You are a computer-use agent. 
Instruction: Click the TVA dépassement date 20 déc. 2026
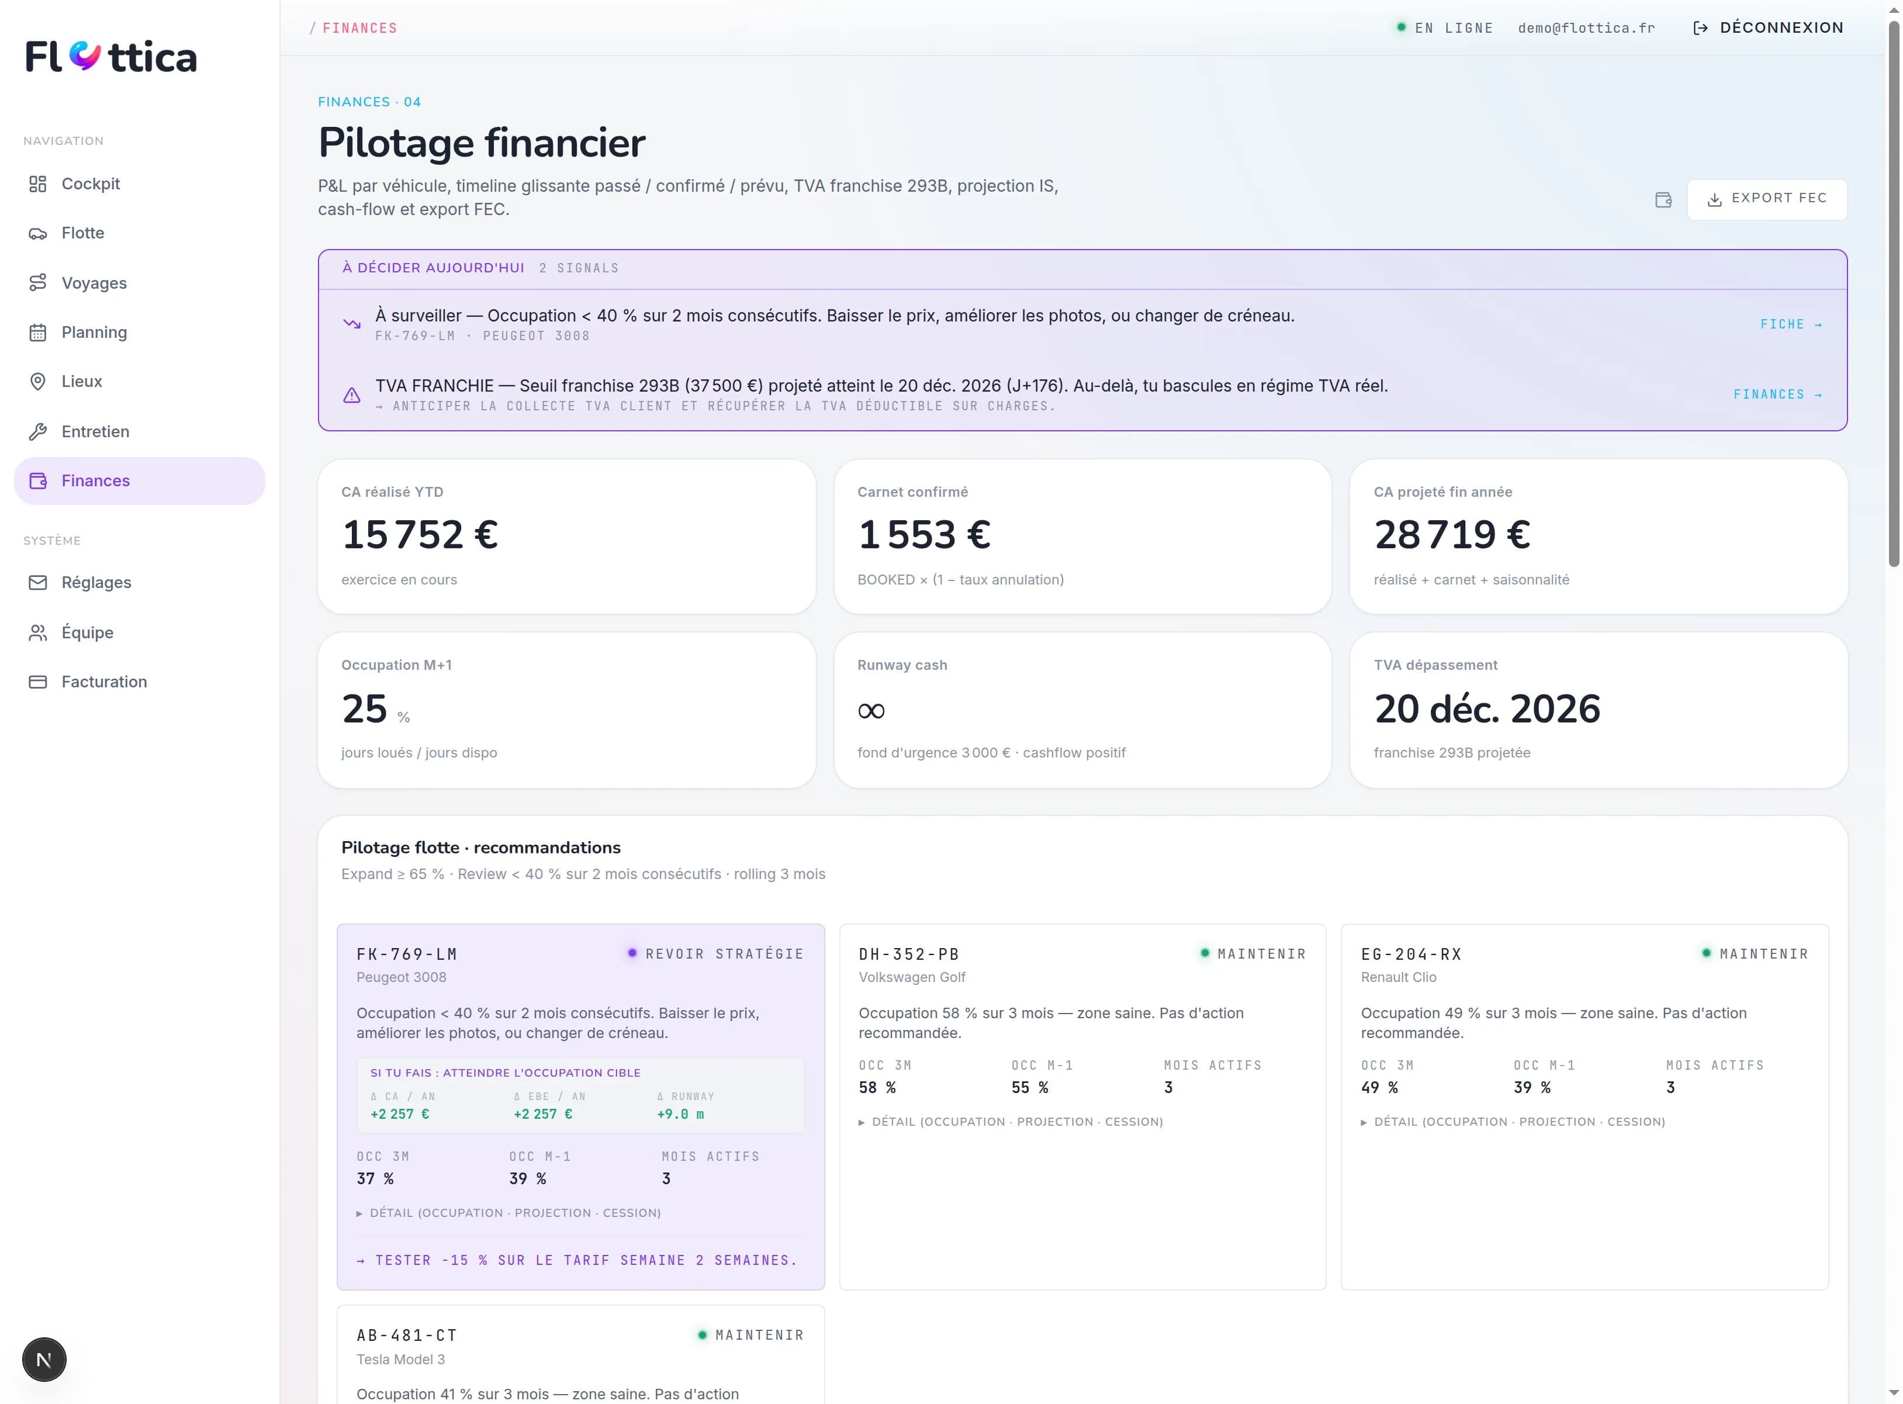click(x=1487, y=709)
